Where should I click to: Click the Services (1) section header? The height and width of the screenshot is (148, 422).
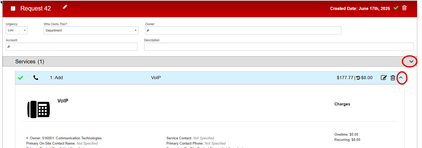[x=30, y=62]
